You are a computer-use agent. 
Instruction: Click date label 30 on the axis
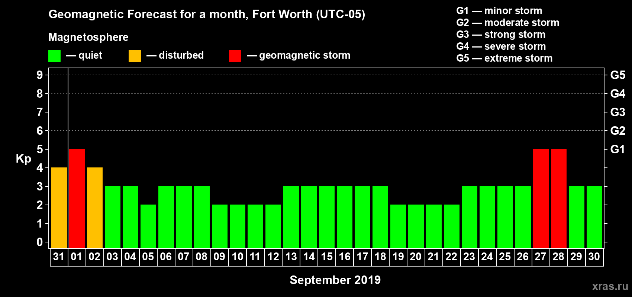point(594,257)
